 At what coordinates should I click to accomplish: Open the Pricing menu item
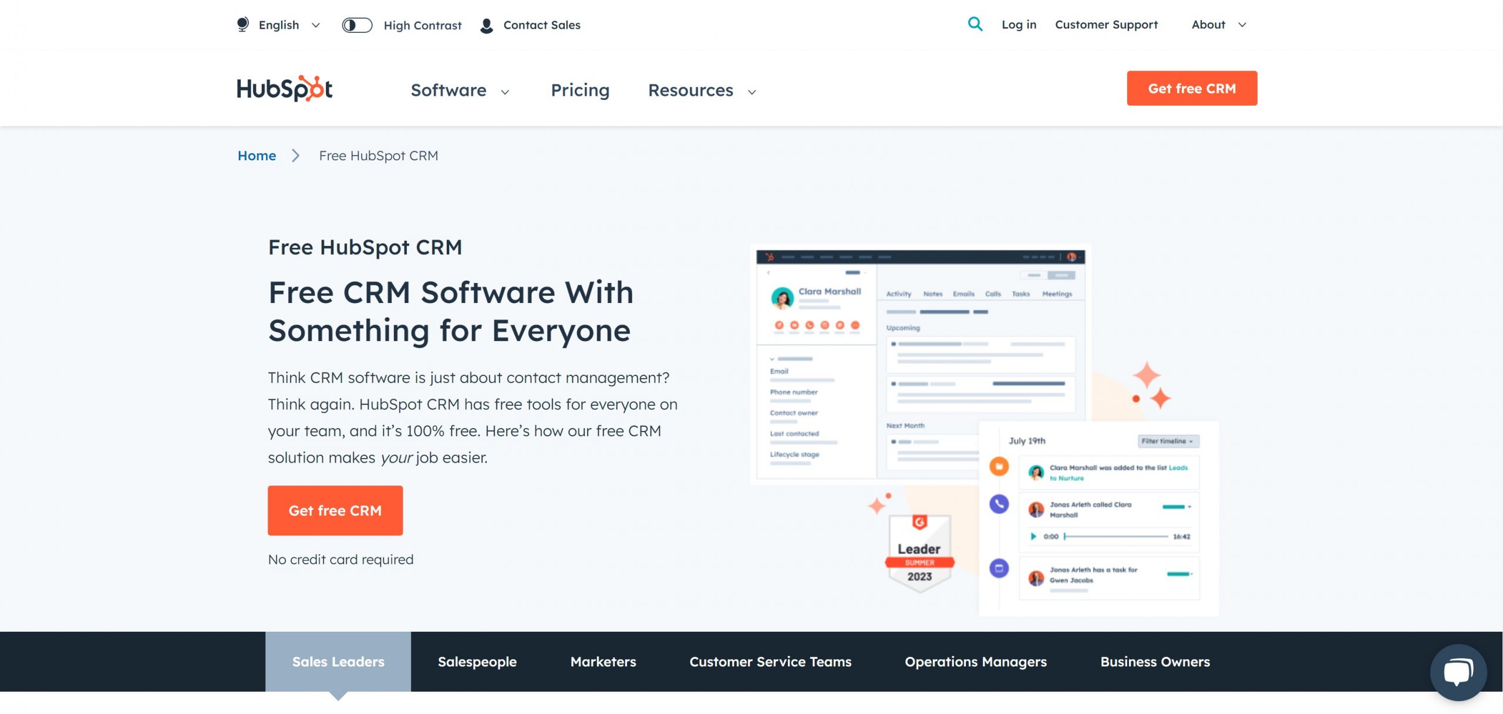580,90
